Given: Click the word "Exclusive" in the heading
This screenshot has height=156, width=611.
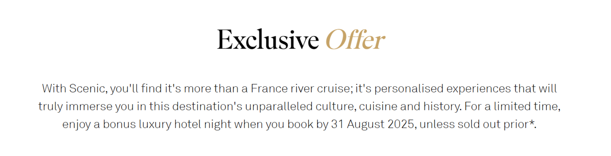Looking at the screenshot, I should coord(268,39).
